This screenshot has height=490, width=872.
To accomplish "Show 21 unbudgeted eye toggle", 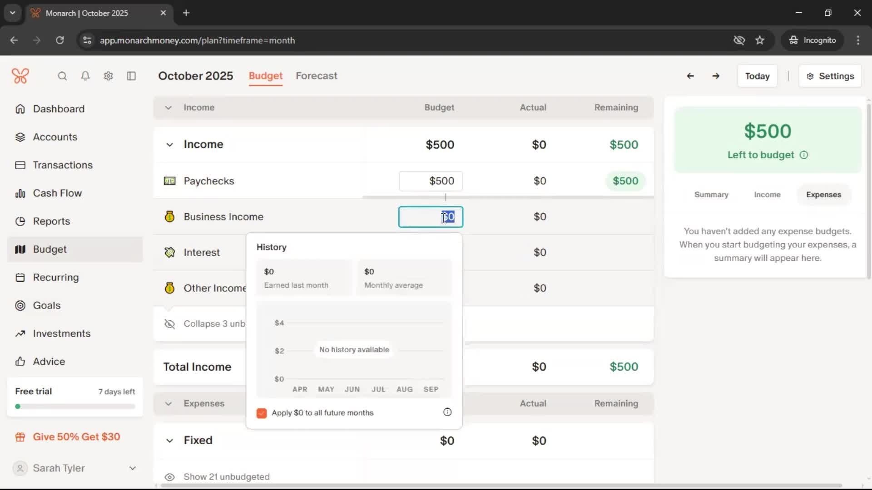I will [x=169, y=477].
